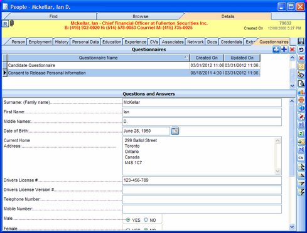
Task: Click the First Name field containing Ian
Action: coord(202,112)
